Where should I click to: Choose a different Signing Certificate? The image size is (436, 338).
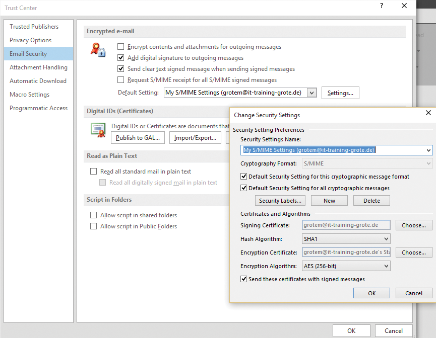pyautogui.click(x=413, y=225)
